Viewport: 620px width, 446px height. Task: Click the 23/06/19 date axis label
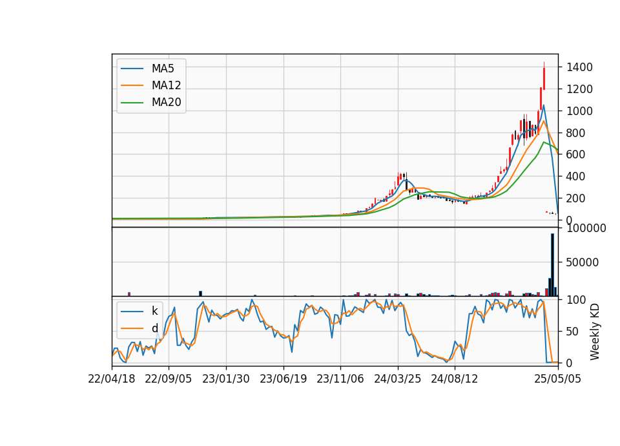coord(283,379)
